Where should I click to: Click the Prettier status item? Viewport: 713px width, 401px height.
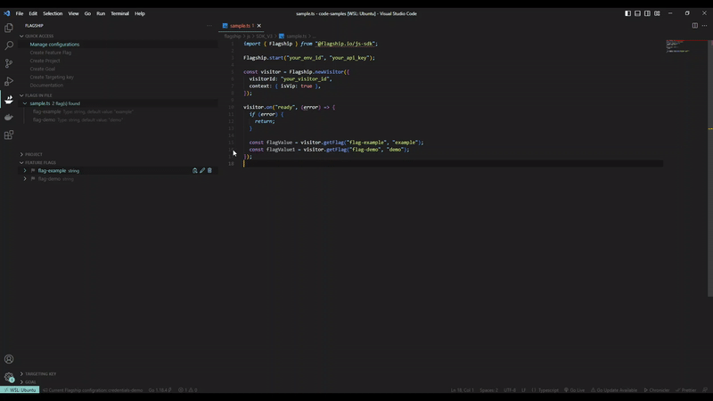tap(686, 390)
